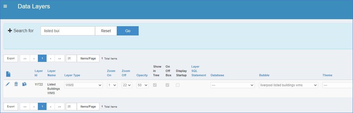Open the Zoom Off dropdown

tap(127, 85)
